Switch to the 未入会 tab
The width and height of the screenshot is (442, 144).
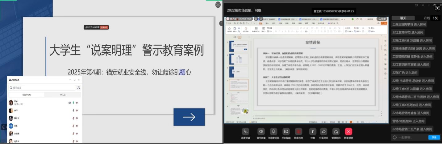63,95
